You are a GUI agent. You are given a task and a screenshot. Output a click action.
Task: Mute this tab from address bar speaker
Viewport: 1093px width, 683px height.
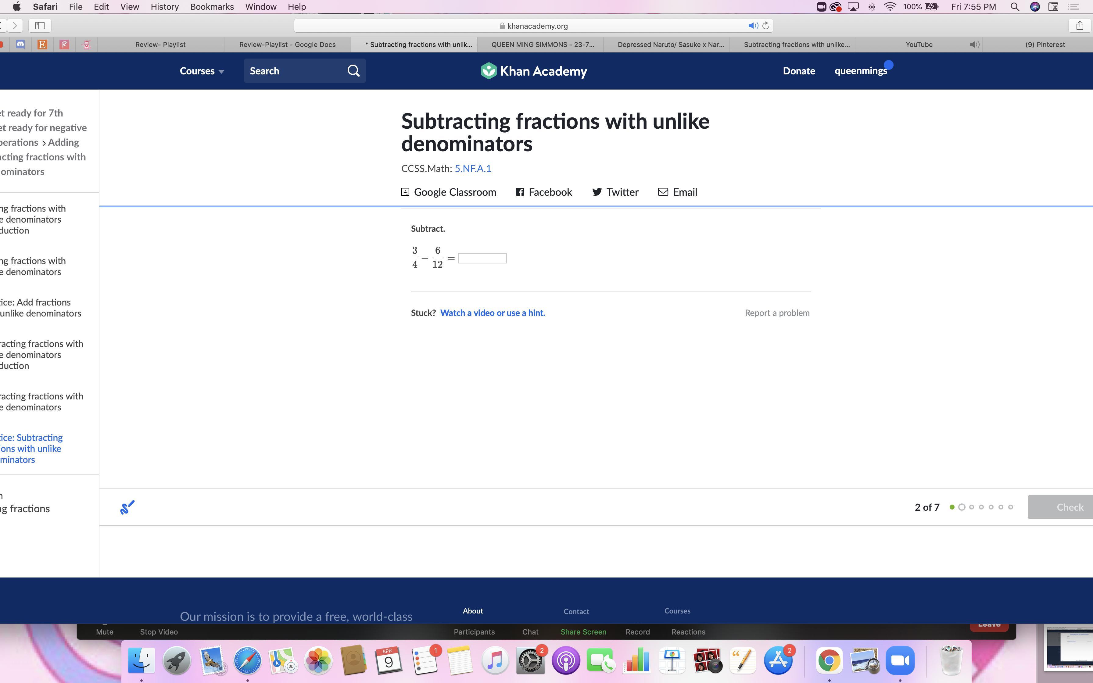752,26
